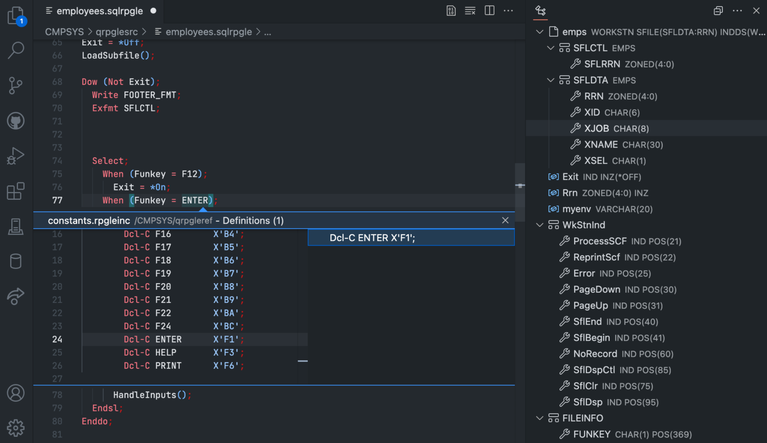Close the Definitions peek view
The image size is (767, 443).
click(x=505, y=220)
